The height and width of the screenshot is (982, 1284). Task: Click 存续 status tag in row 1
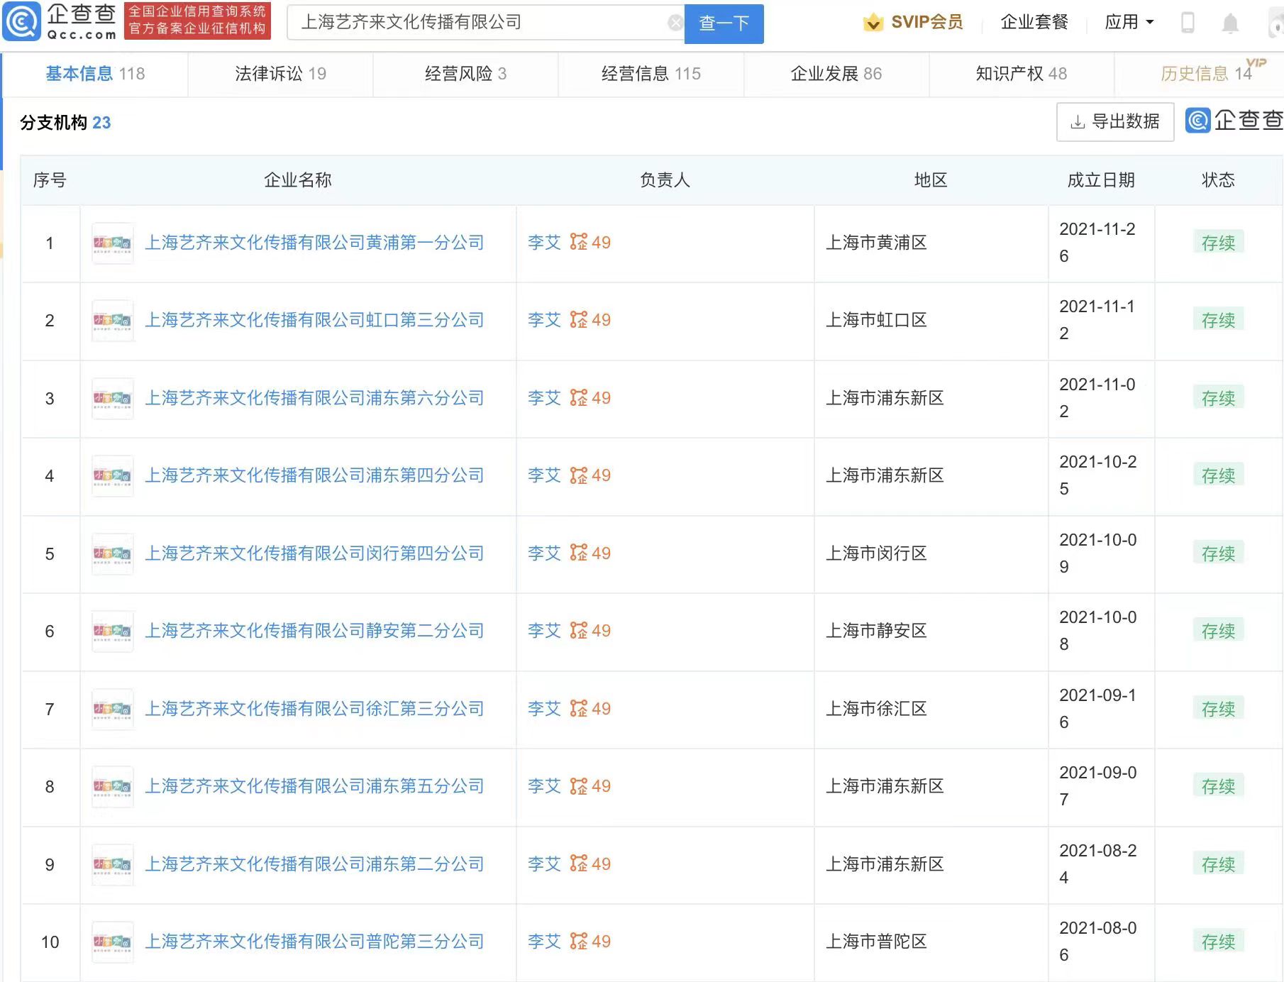pos(1218,243)
